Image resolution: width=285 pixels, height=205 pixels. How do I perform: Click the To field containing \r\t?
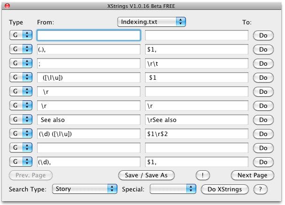pyautogui.click(x=196, y=63)
